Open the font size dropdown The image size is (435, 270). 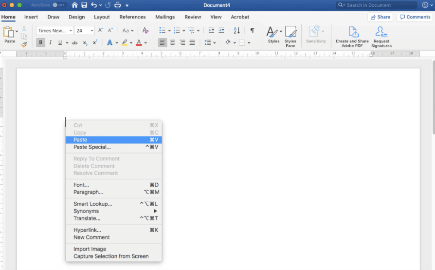click(x=92, y=31)
